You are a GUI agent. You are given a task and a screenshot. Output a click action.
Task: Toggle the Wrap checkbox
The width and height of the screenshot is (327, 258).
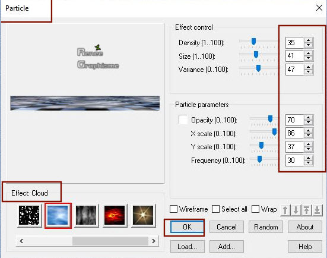255,209
